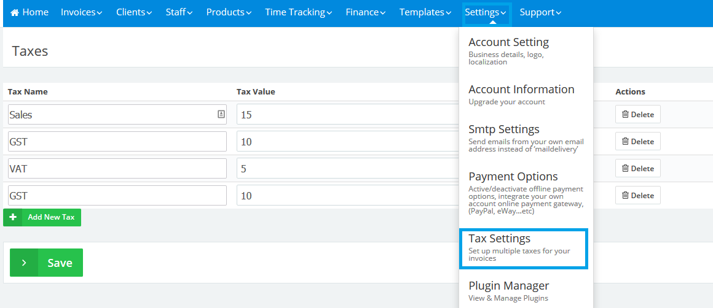Screen dimensions: 713x308
Task: Click the contact card icon in Sales field
Action: point(221,114)
